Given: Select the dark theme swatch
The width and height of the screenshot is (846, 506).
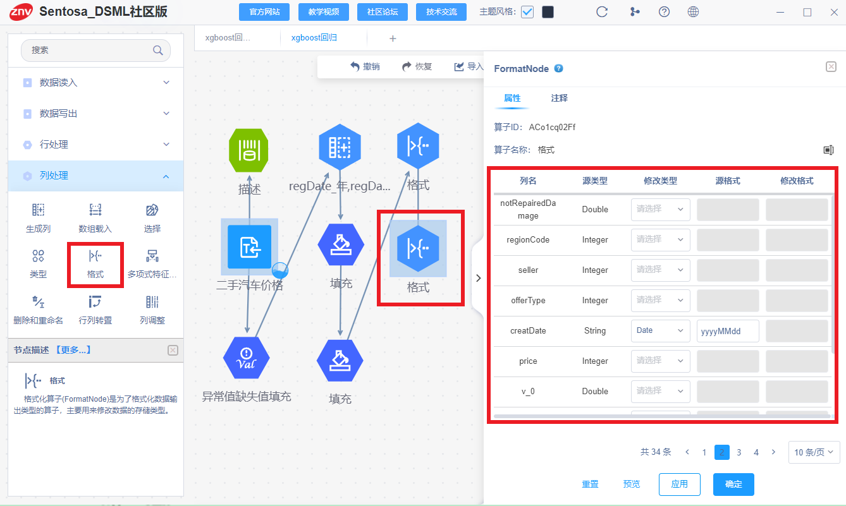Looking at the screenshot, I should [x=548, y=12].
